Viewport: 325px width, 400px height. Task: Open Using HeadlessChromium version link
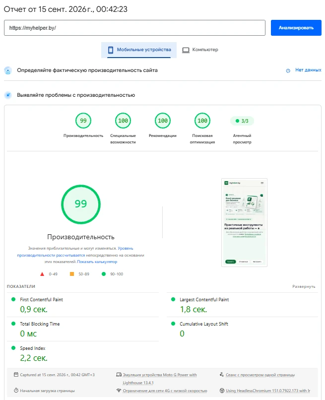tap(268, 391)
